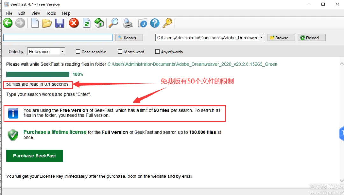Save with the floppy disk icon
Viewport: 344px width, 195px height.
click(x=60, y=23)
